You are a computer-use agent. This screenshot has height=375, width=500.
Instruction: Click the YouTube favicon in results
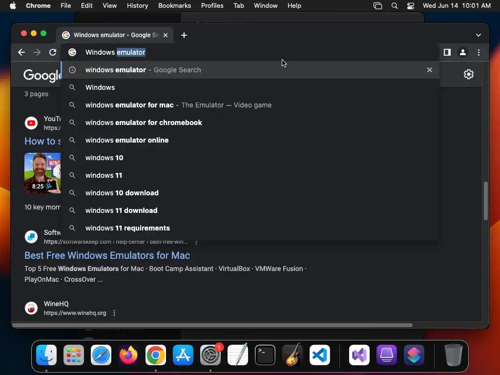click(x=31, y=123)
